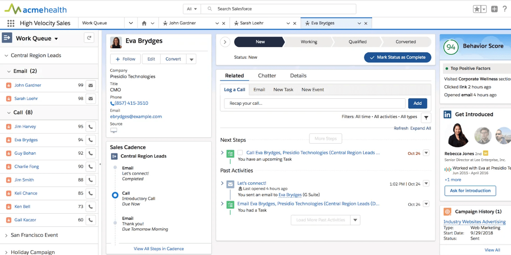Open the Work Queue title dropdown

click(56, 39)
